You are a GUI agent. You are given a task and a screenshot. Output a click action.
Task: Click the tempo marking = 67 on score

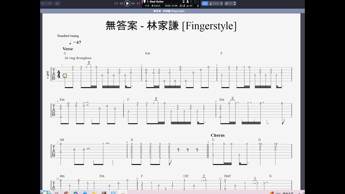click(75, 42)
